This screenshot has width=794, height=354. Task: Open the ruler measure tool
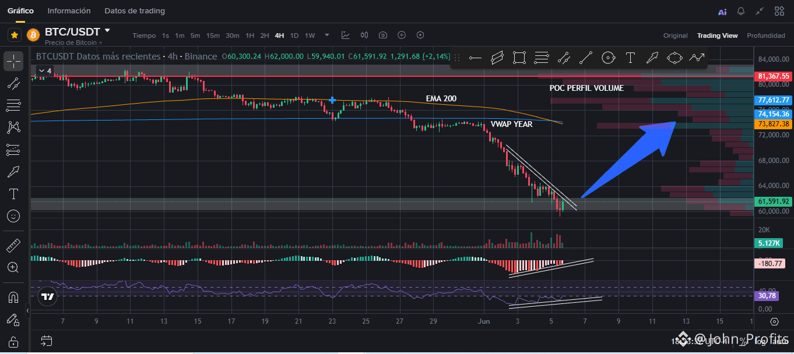click(x=13, y=245)
